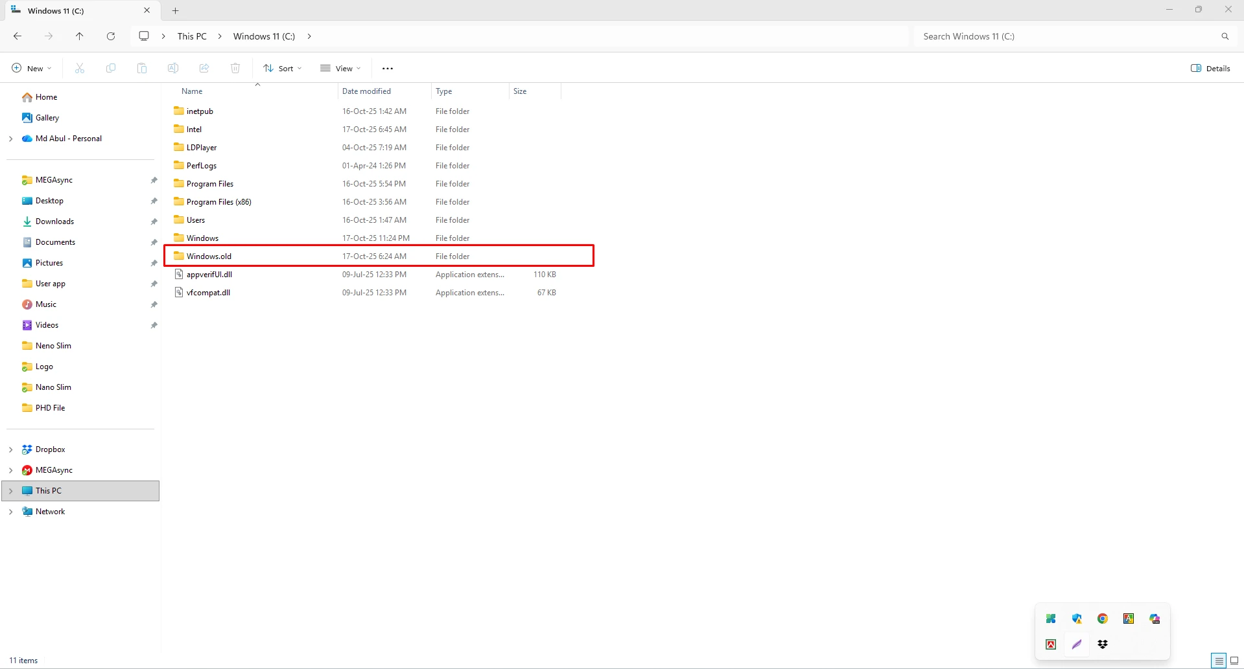Open the highlighted Windows.old folder
Screen dimensions: 1244x669
209,256
